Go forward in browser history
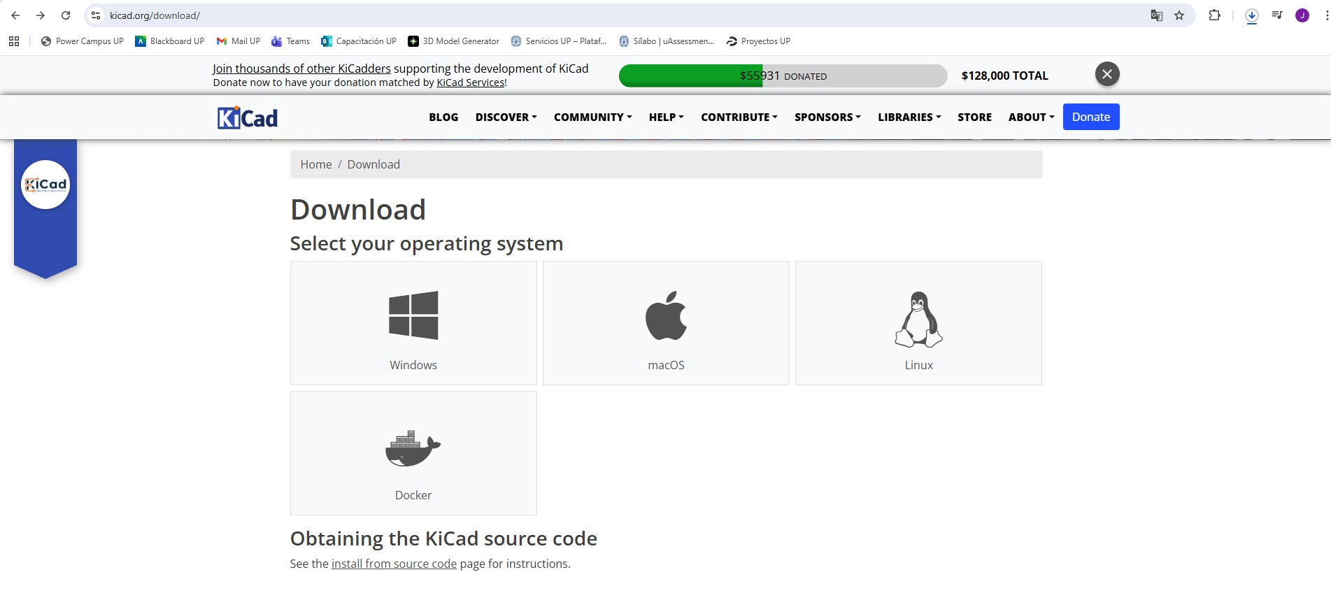The image size is (1331, 614). (x=41, y=15)
